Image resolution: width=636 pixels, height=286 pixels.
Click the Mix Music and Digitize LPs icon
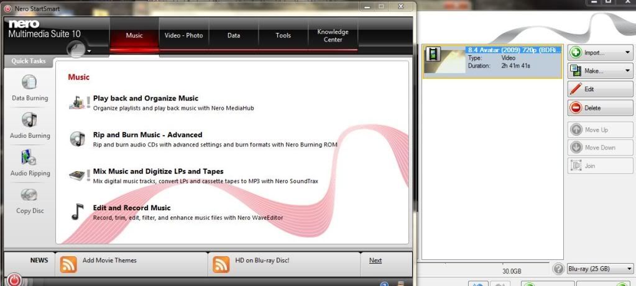(77, 176)
